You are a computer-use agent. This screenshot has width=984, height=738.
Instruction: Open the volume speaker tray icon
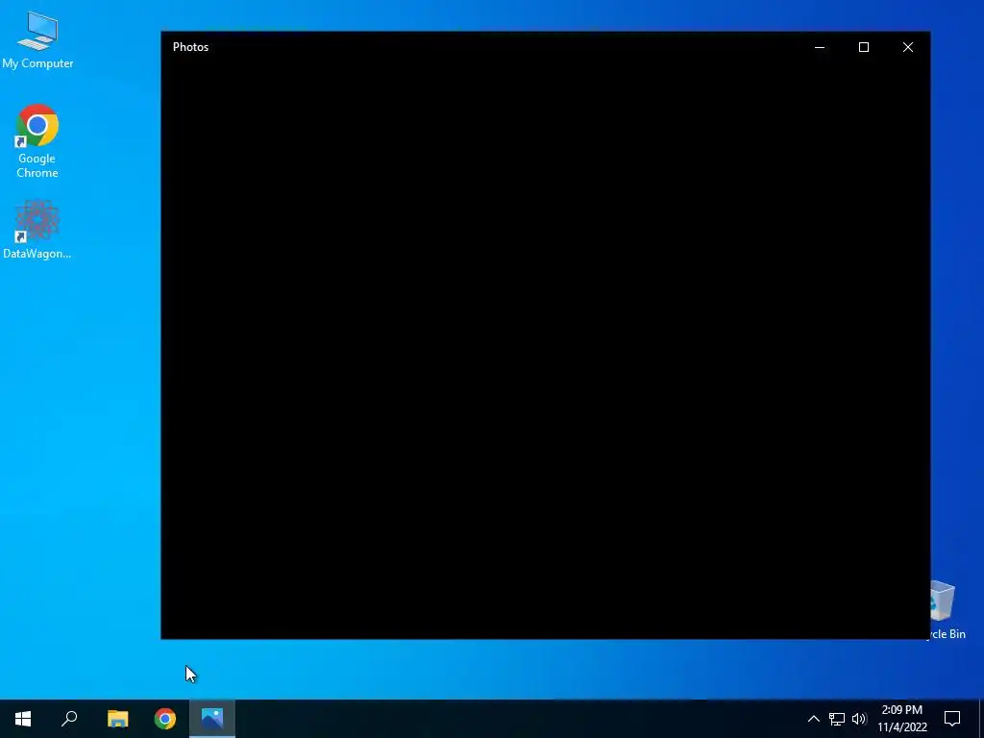click(859, 719)
